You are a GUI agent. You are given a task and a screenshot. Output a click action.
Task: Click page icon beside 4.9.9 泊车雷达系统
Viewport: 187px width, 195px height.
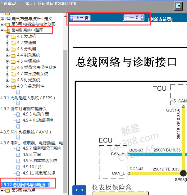pos(18,161)
